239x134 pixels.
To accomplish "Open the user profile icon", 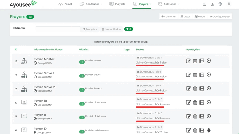I will pos(229,4).
